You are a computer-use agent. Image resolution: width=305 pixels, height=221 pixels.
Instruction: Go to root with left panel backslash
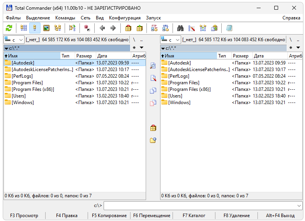pyautogui.click(x=134, y=40)
